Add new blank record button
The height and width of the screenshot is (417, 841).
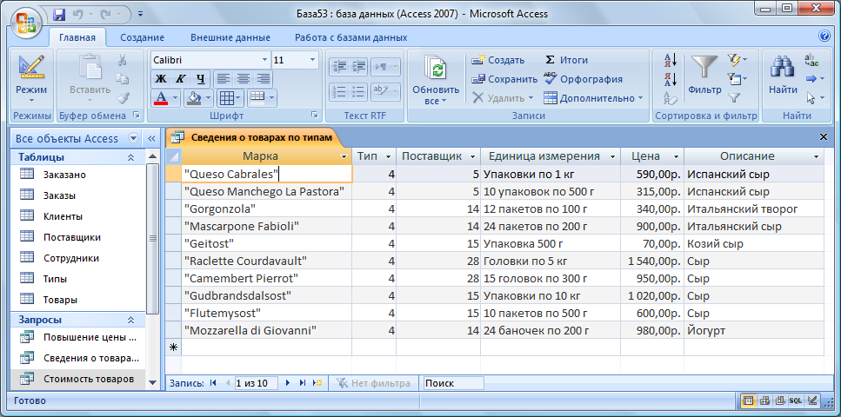[318, 383]
